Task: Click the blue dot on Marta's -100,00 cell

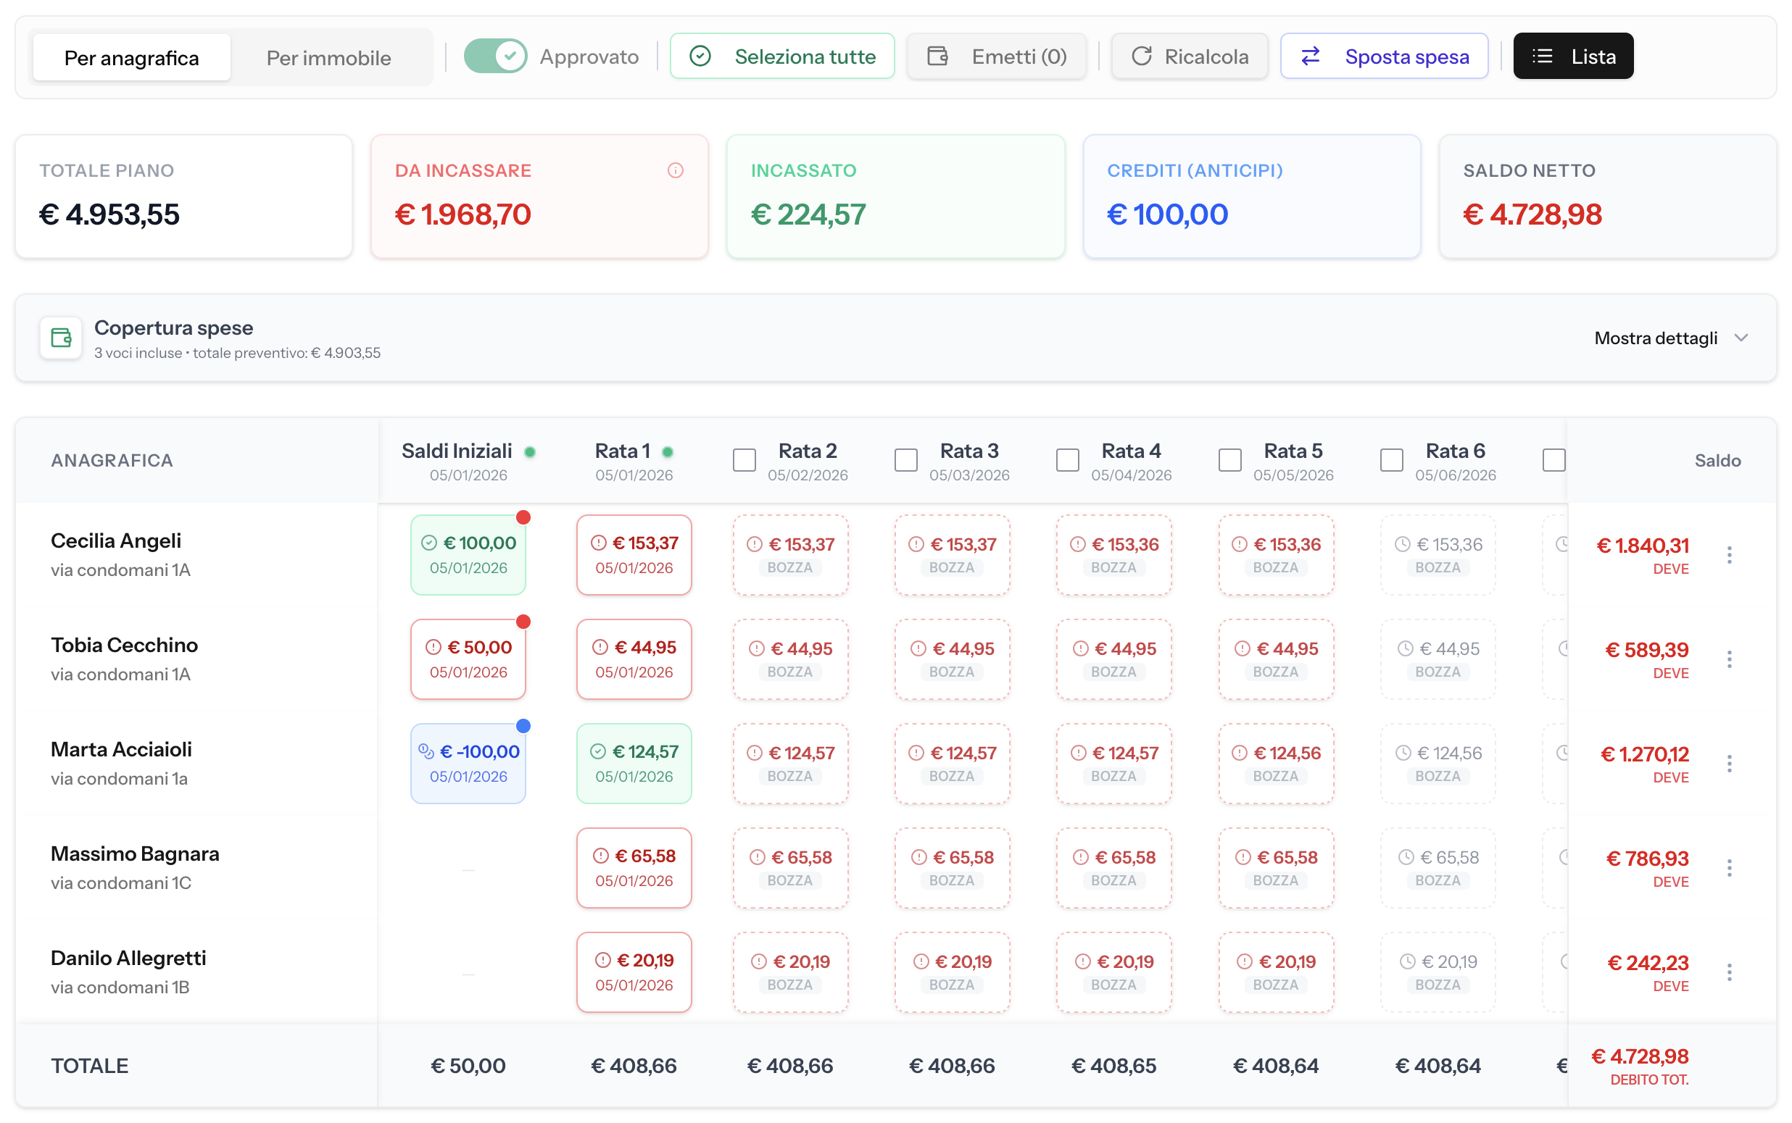Action: (523, 726)
